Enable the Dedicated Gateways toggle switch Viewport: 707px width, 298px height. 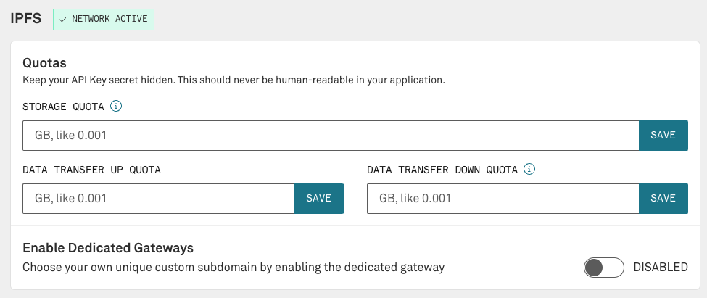pyautogui.click(x=604, y=268)
